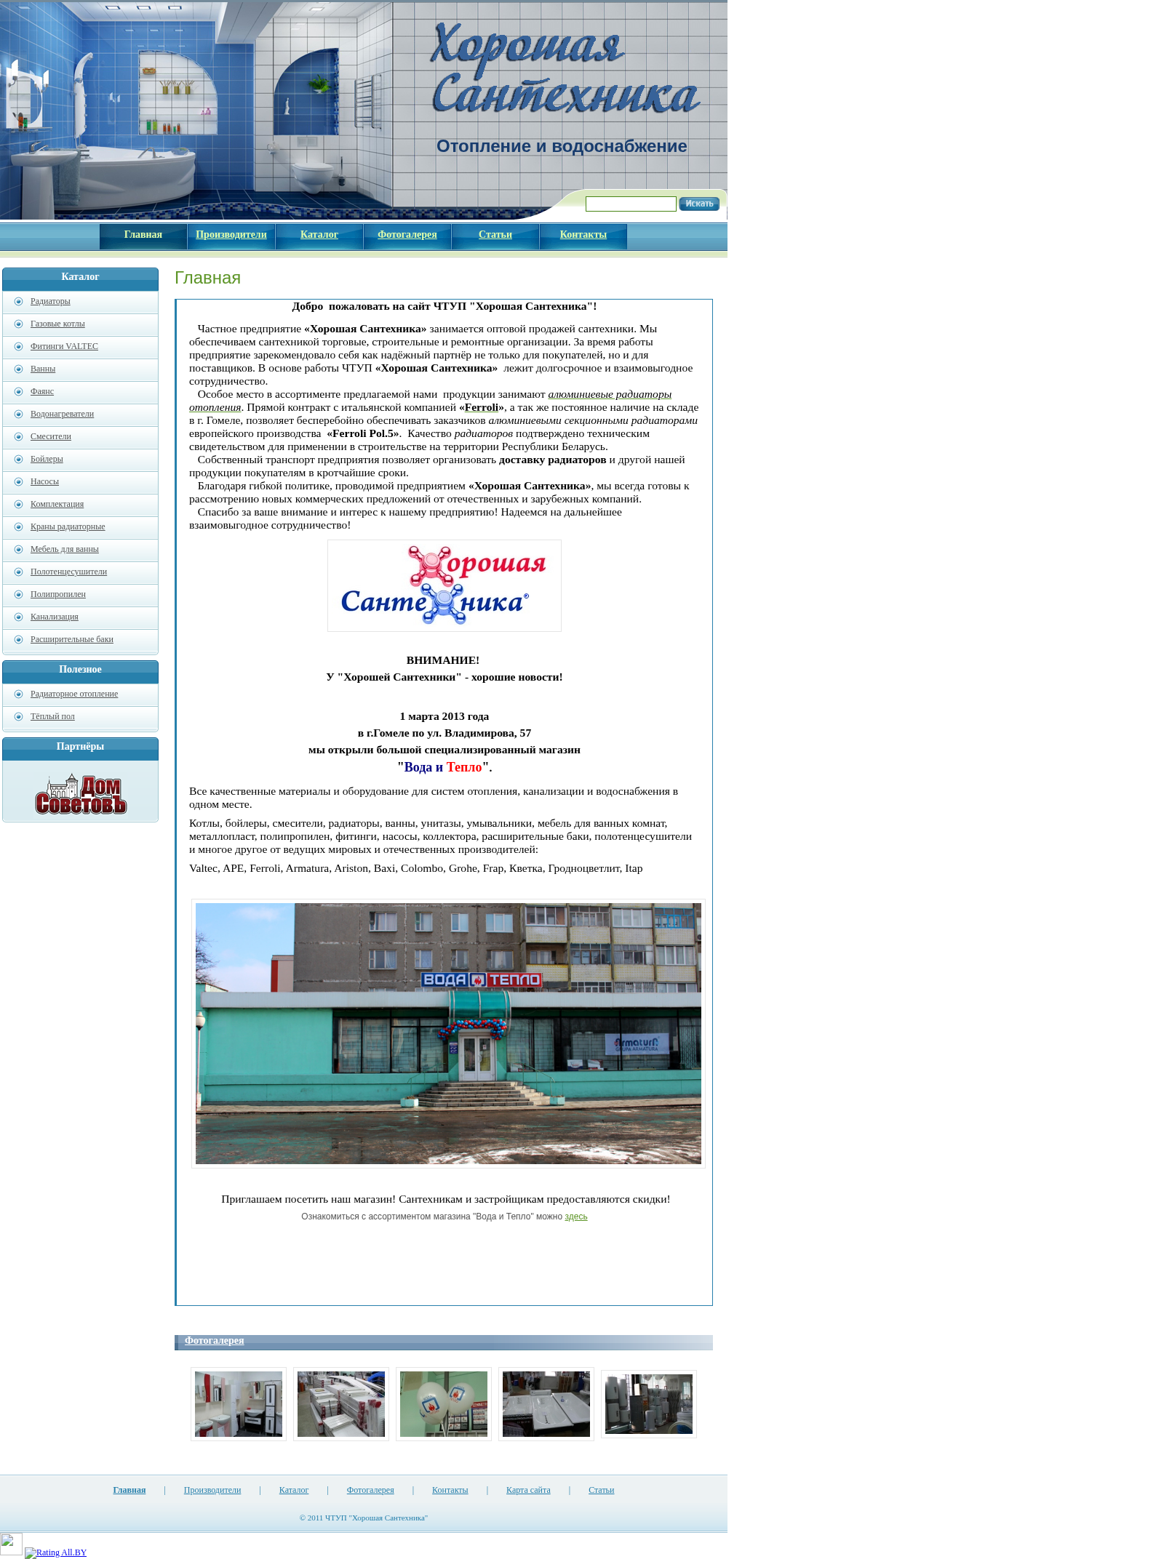Open the Радиаторы catalog link
The width and height of the screenshot is (1164, 1559).
(x=50, y=302)
